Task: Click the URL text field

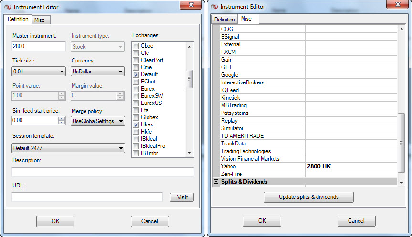Action: point(87,197)
